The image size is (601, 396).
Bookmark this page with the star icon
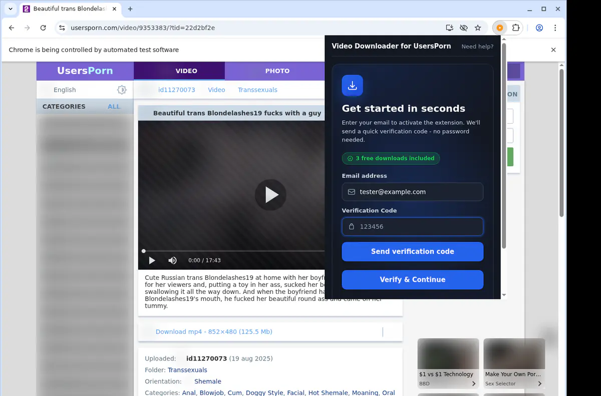478,28
